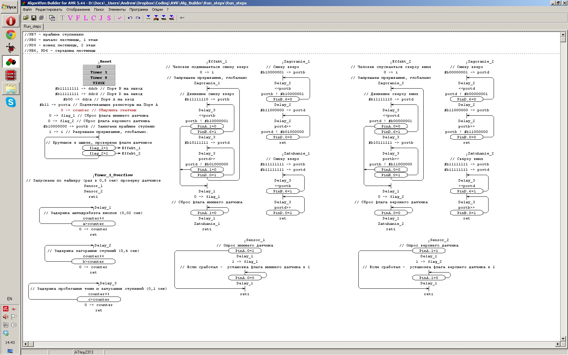Image resolution: width=568 pixels, height=355 pixels.
Task: Click the '//PB7 - крайние ступеньки' comment line
Action: point(54,34)
